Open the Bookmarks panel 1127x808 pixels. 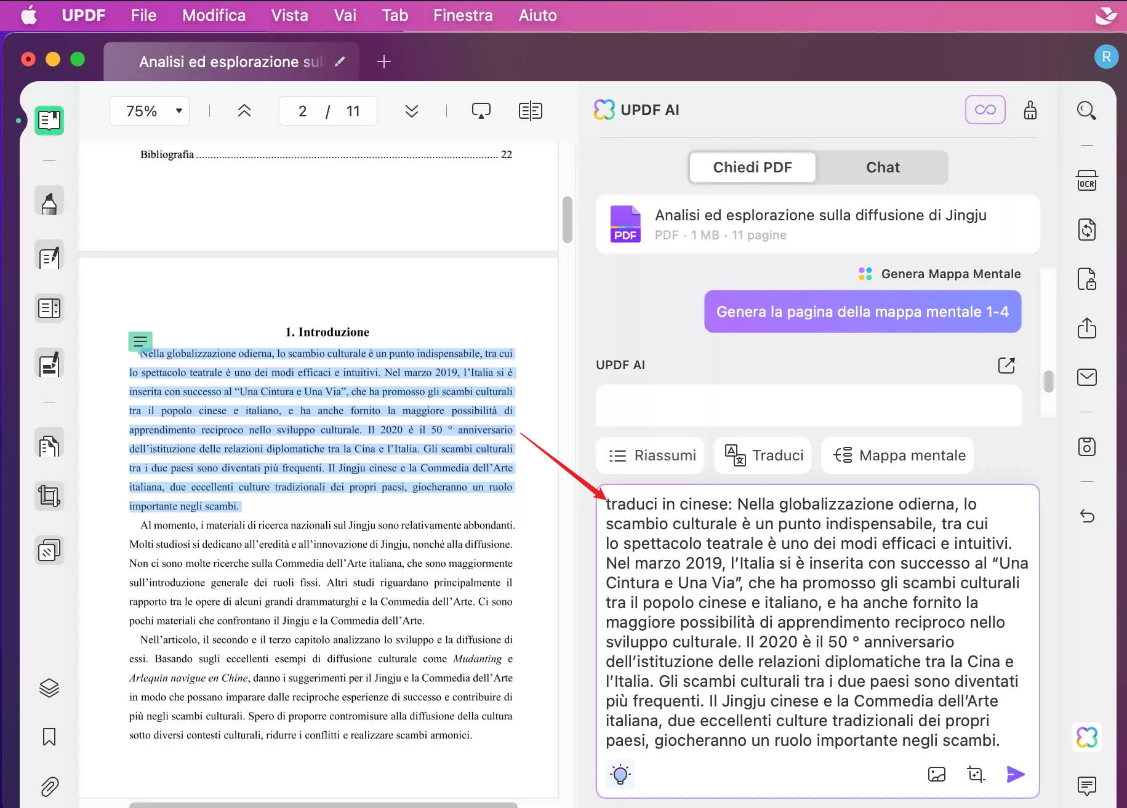(x=49, y=737)
